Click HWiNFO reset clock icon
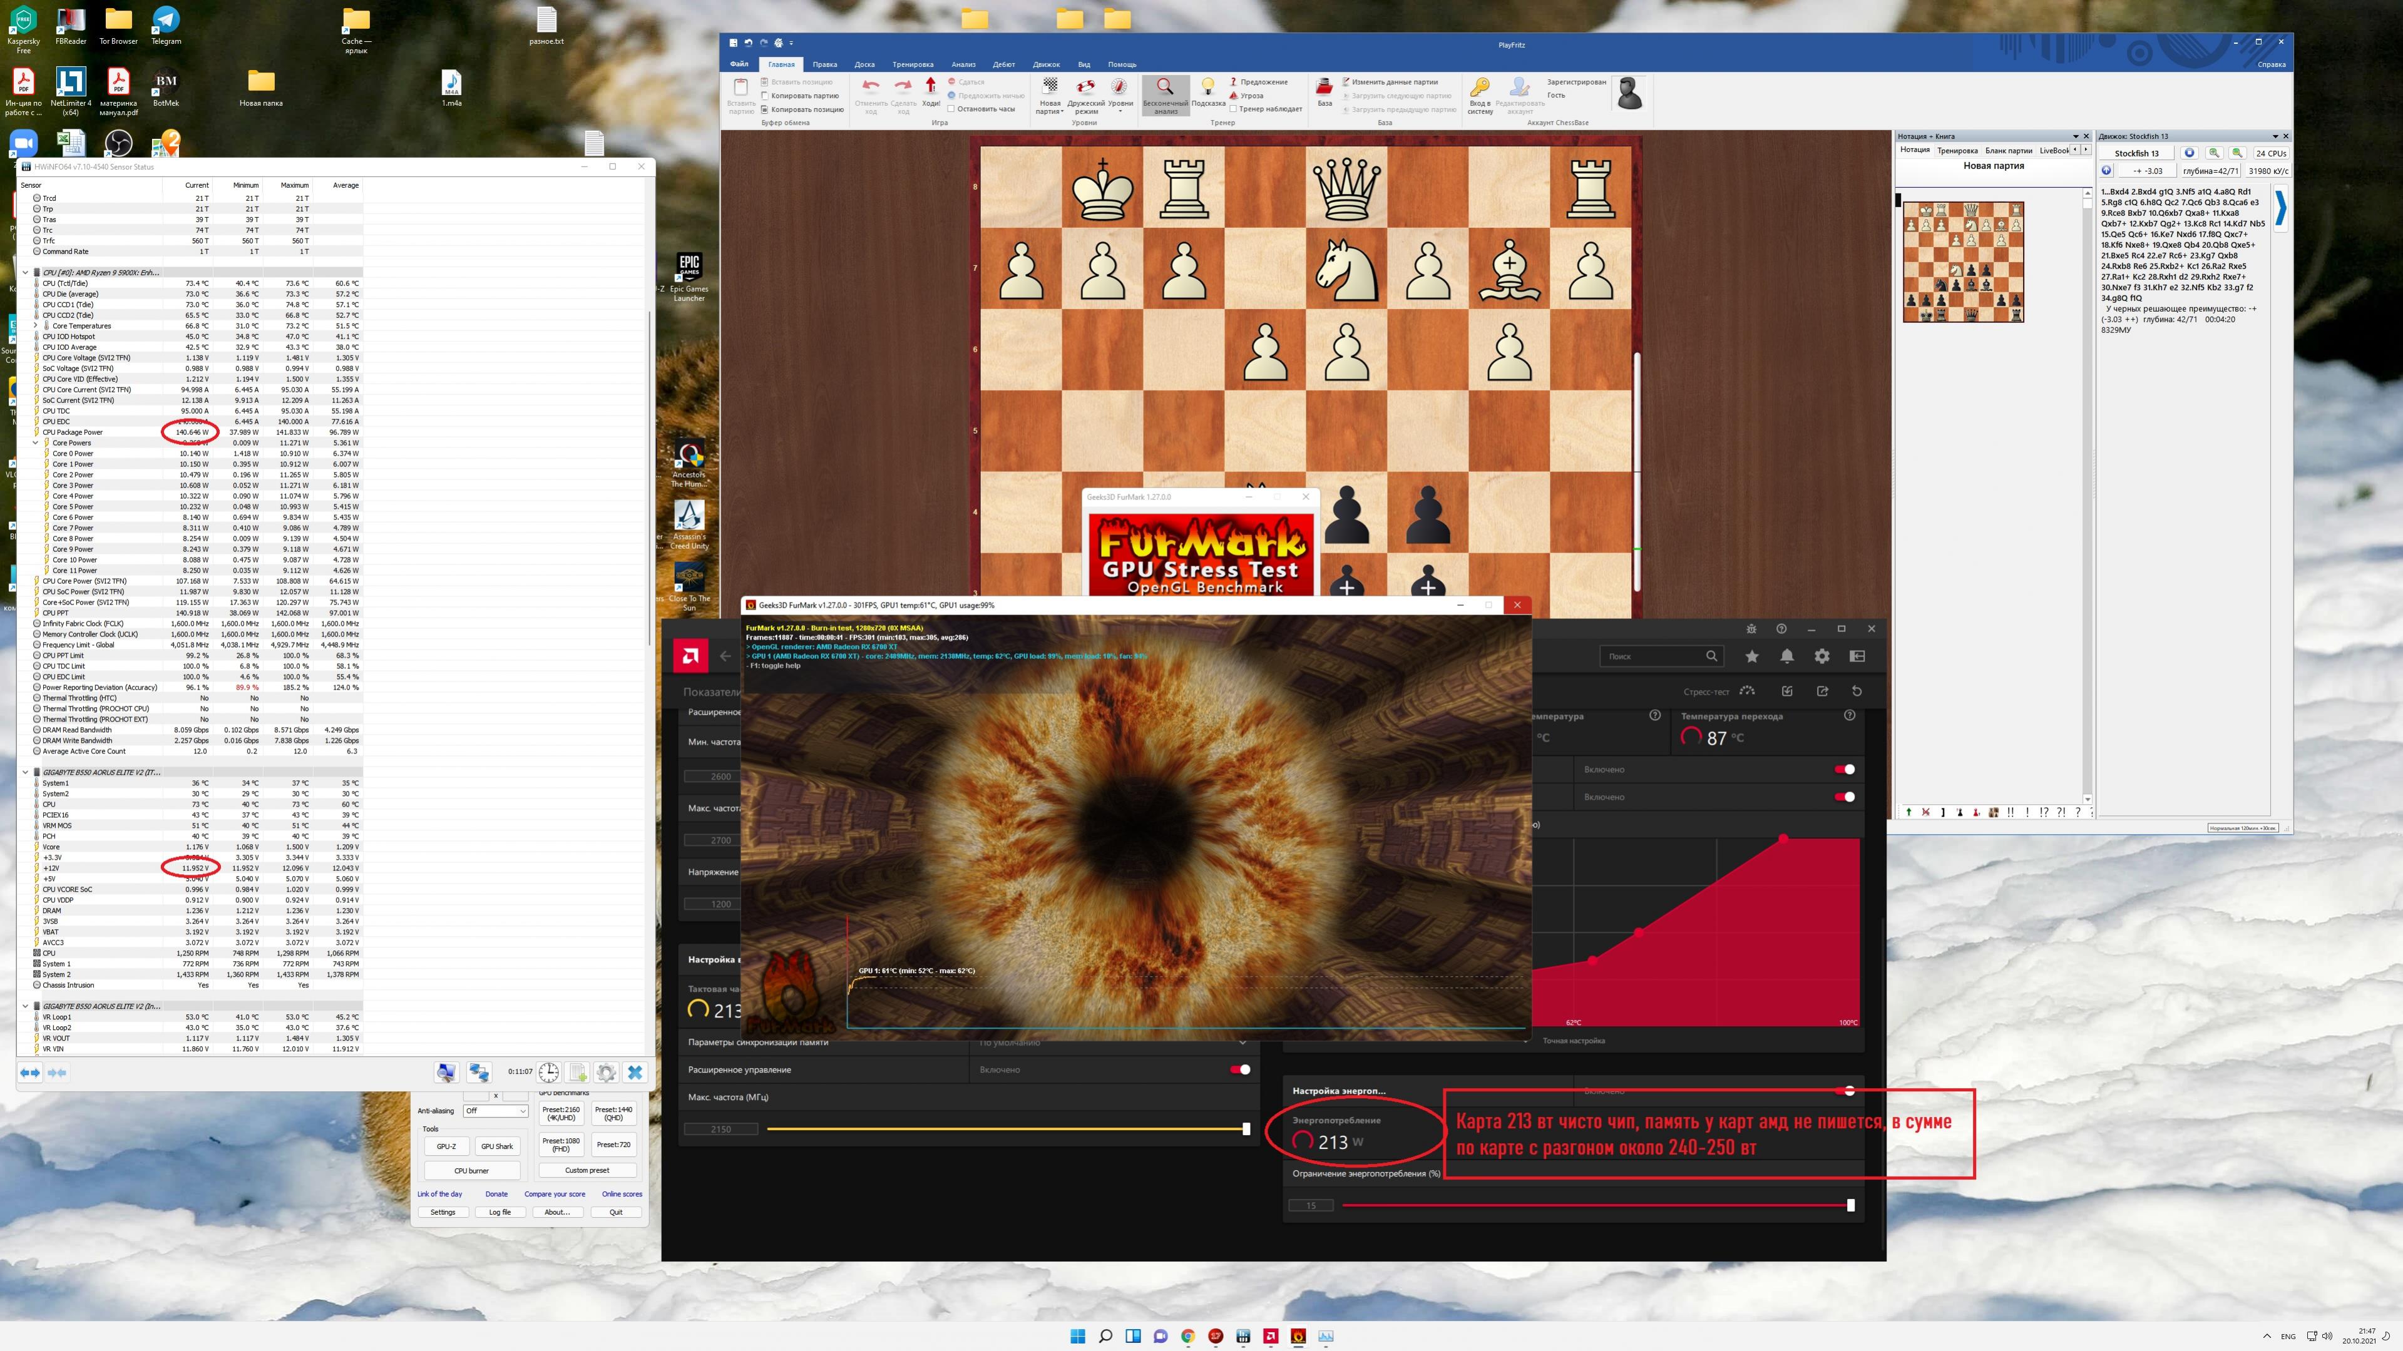This screenshot has width=2403, height=1351. [x=548, y=1072]
